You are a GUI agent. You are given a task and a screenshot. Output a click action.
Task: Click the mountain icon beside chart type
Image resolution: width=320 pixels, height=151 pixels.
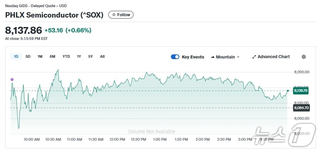pyautogui.click(x=213, y=57)
